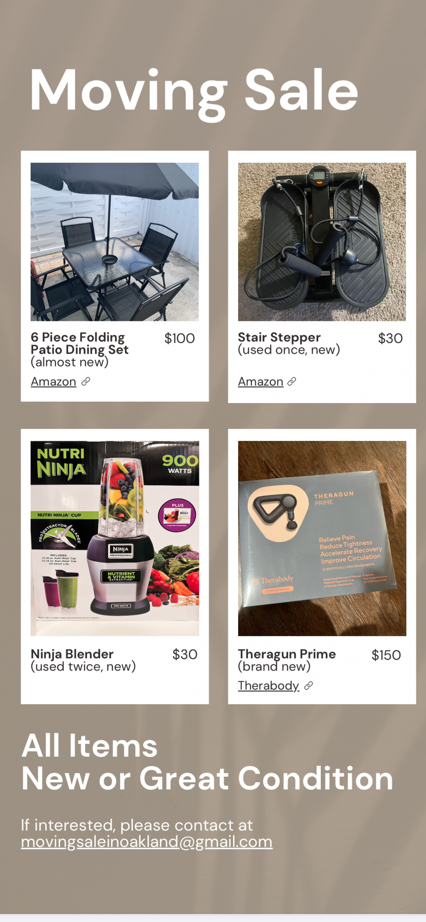This screenshot has width=426, height=922.
Task: Select the $150 Theragun price
Action: click(386, 655)
